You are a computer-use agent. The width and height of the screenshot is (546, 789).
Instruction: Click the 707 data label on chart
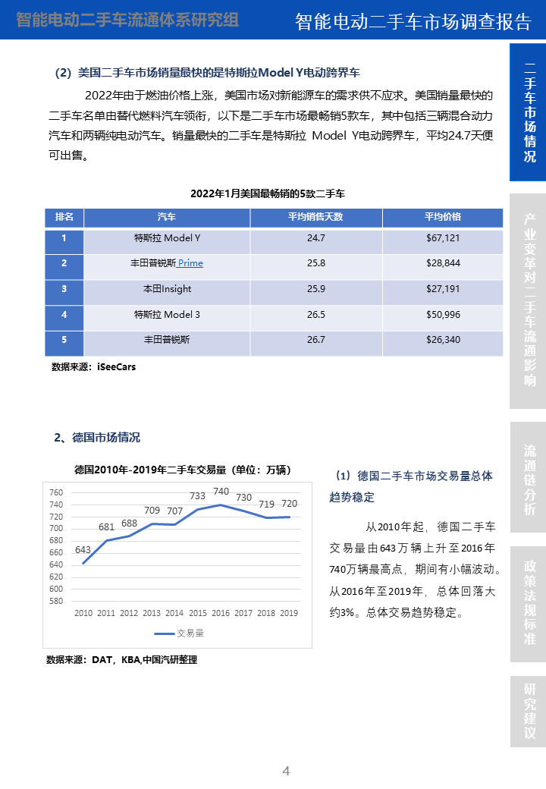point(174,511)
